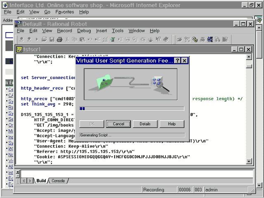Click the 'Recording' status bar entry

(x=160, y=190)
